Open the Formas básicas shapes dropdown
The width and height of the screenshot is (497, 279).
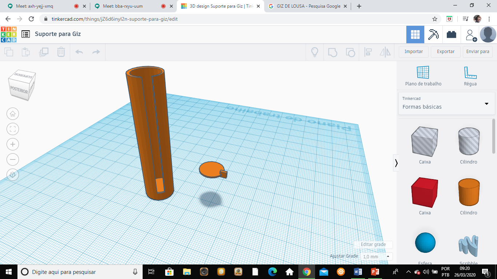(446, 104)
